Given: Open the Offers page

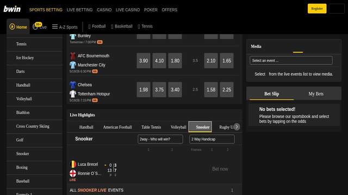Looking at the screenshot, I should click(x=169, y=10).
